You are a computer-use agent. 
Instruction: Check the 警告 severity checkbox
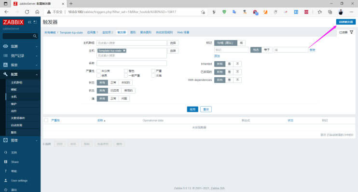pos(126,71)
